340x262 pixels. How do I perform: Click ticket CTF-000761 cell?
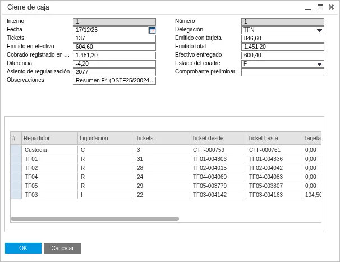click(x=274, y=150)
